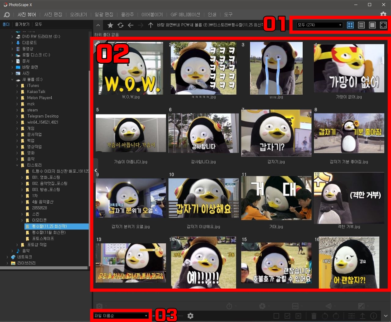This screenshot has height=322, width=391.
Task: Switch to the 즐겨찾기 panel tab
Action: click(x=22, y=24)
